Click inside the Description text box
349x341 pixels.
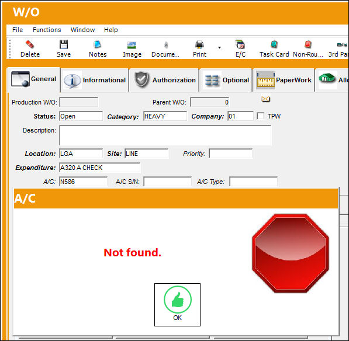[x=165, y=135]
